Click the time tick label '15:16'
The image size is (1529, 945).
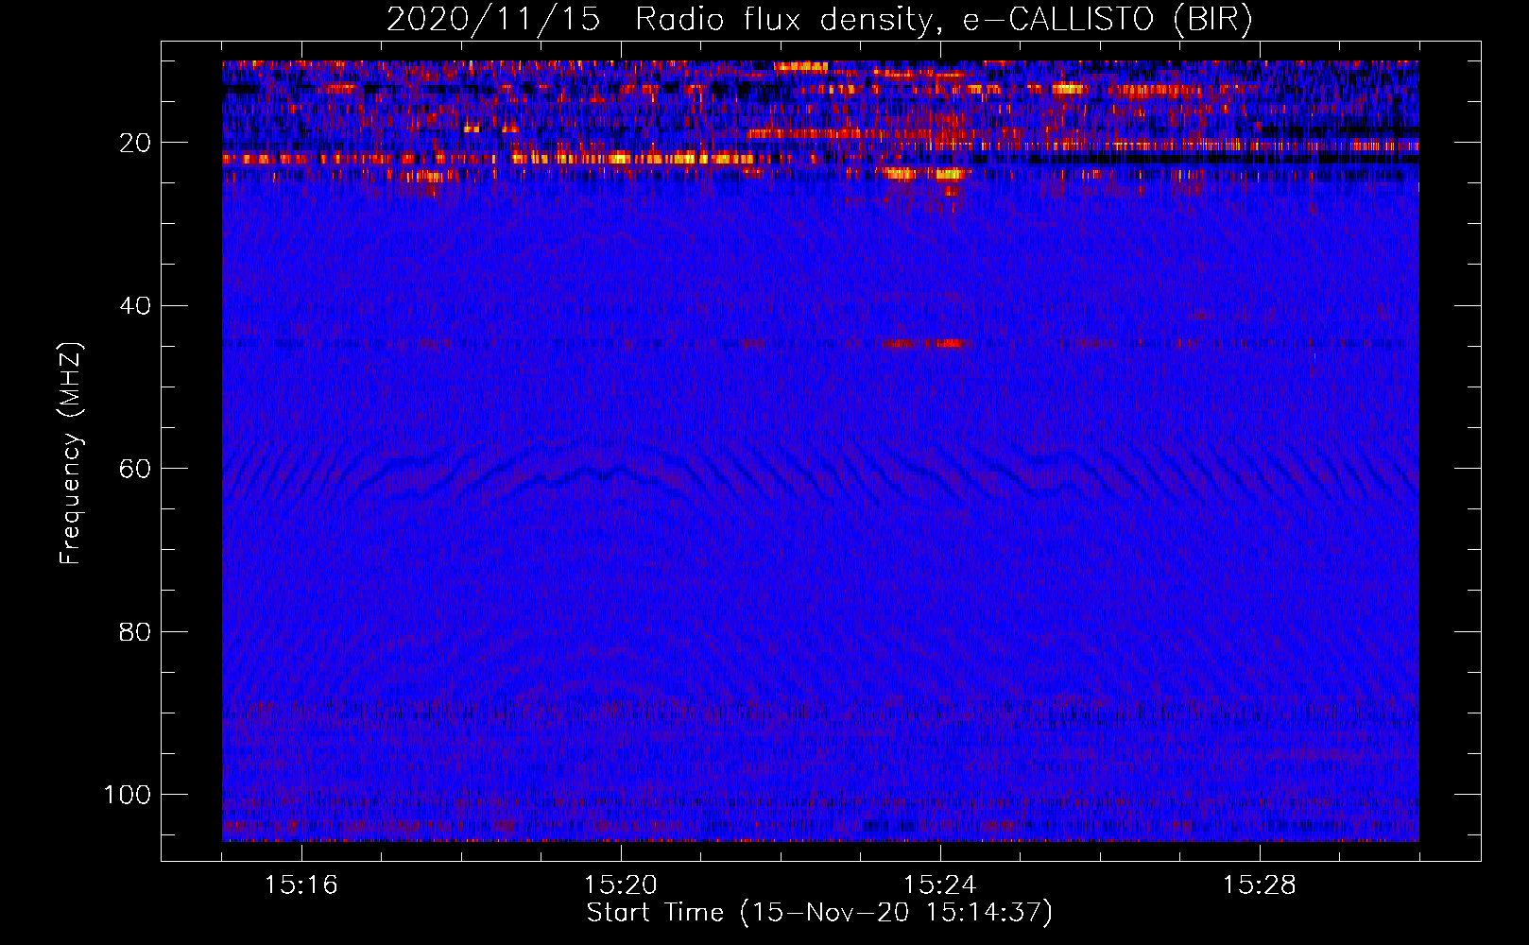pos(301,885)
